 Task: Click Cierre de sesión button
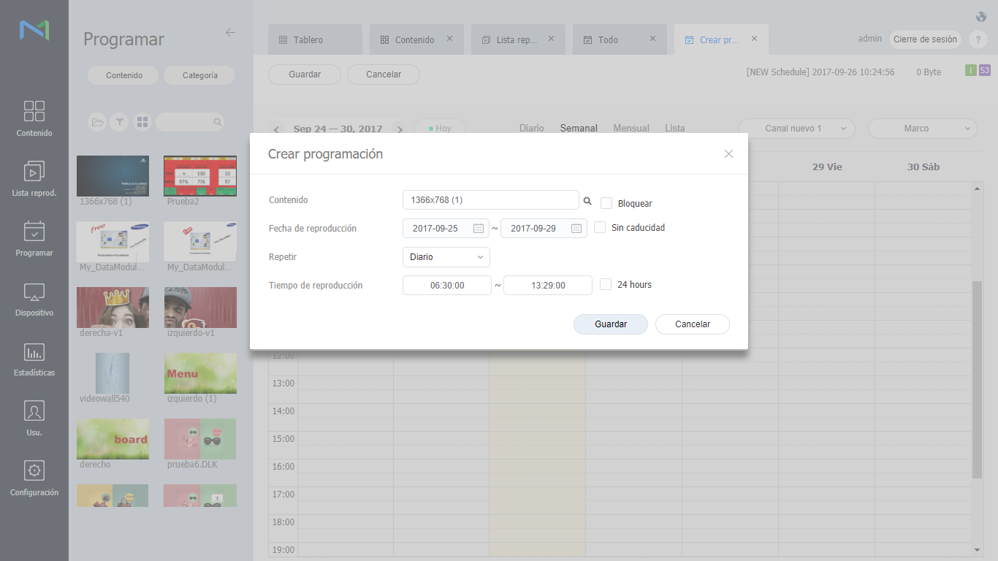pyautogui.click(x=925, y=39)
